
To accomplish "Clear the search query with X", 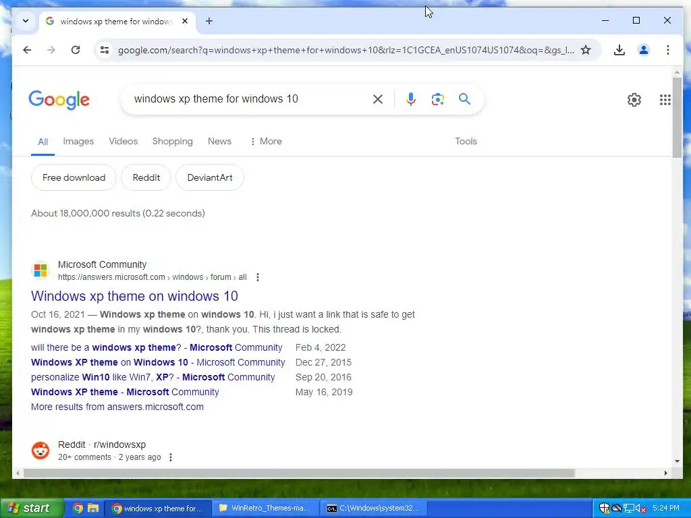I will (378, 99).
